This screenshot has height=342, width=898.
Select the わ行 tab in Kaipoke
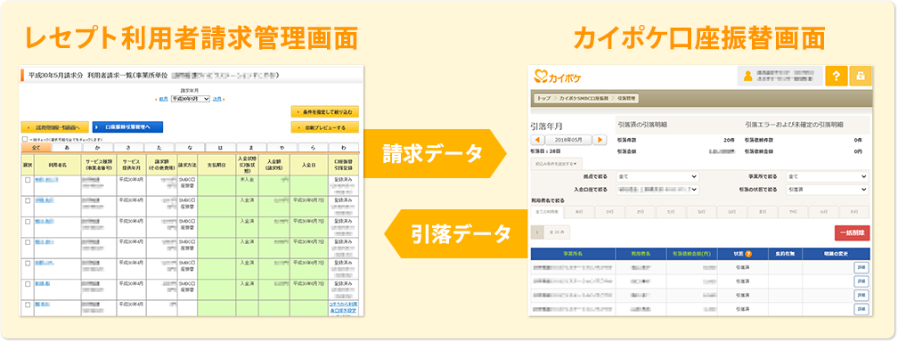[x=855, y=212]
